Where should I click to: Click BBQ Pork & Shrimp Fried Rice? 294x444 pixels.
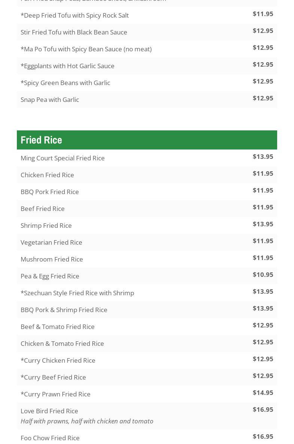[x=64, y=310]
